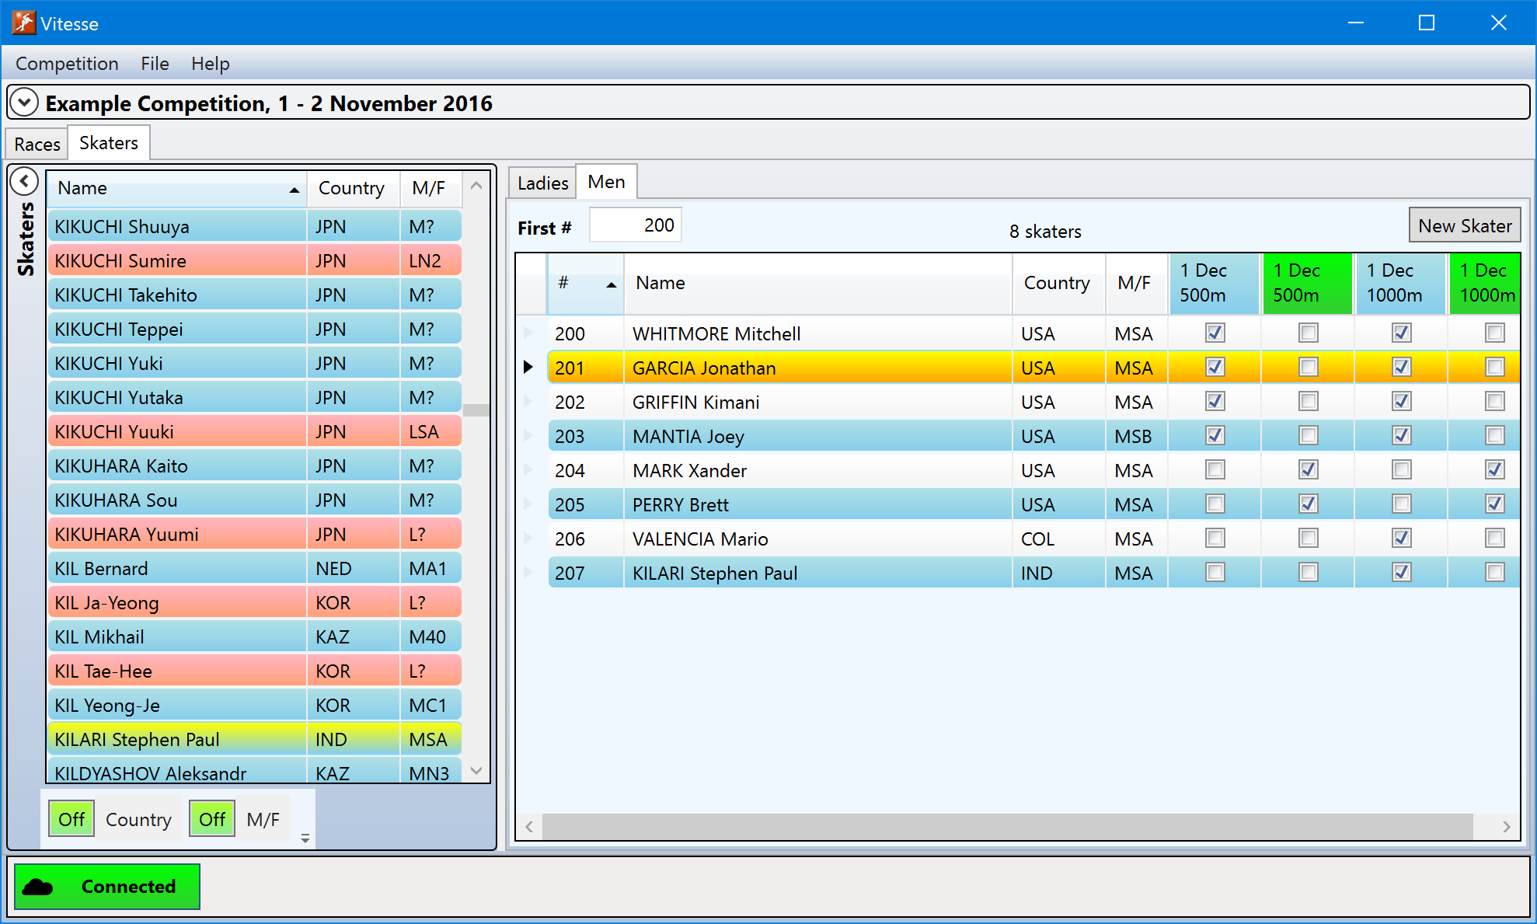Click the cloud icon in Connected status
The width and height of the screenshot is (1537, 924).
(39, 887)
